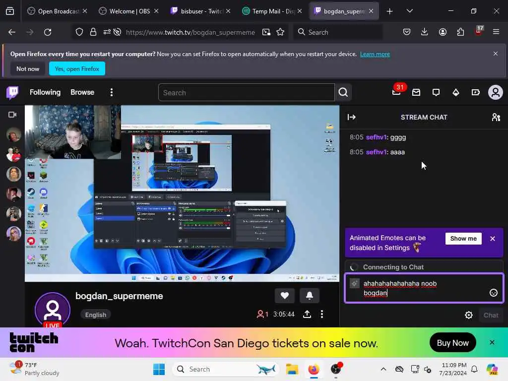Viewport: 508px width, 381px height.
Task: Go back using Firefox back arrow
Action: (12, 32)
